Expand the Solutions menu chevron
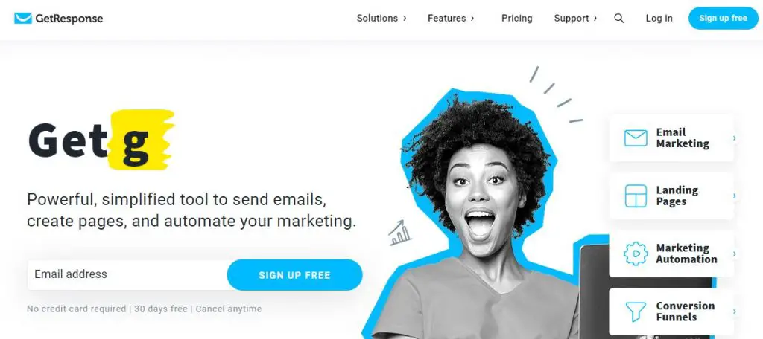This screenshot has width=763, height=339. click(x=405, y=19)
